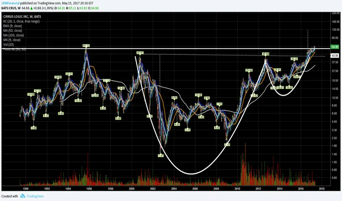Click the 4.00 pivot low label
The height and width of the screenshot is (201, 342).
217,128
